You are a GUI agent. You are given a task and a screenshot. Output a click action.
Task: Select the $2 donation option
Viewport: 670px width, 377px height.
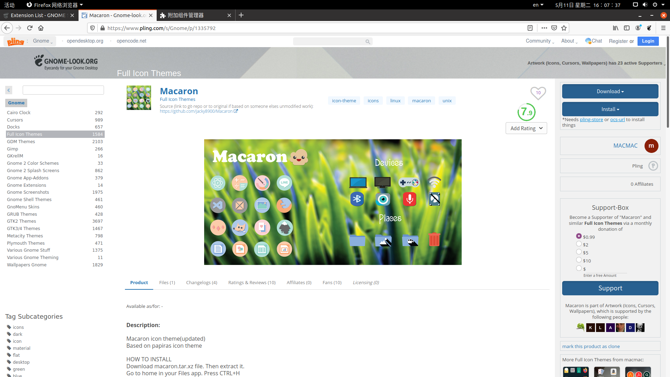(579, 244)
